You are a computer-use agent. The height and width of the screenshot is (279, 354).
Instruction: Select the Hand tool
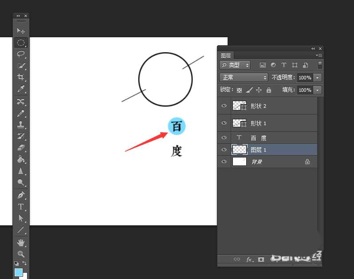pyautogui.click(x=20, y=242)
